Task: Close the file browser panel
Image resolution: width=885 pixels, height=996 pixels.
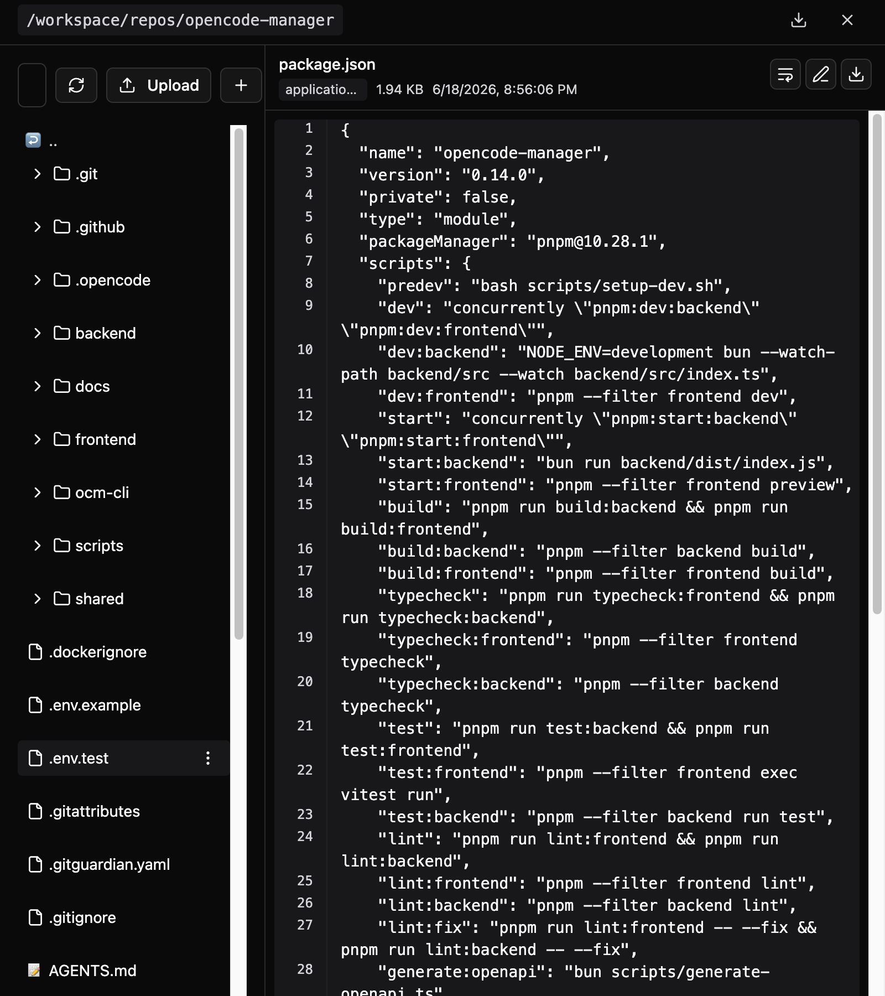Action: coord(847,20)
